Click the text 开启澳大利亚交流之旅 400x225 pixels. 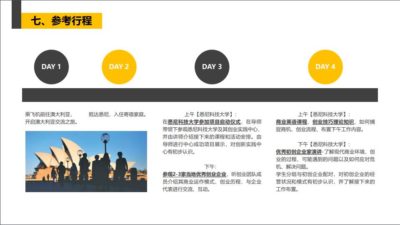pyautogui.click(x=50, y=122)
